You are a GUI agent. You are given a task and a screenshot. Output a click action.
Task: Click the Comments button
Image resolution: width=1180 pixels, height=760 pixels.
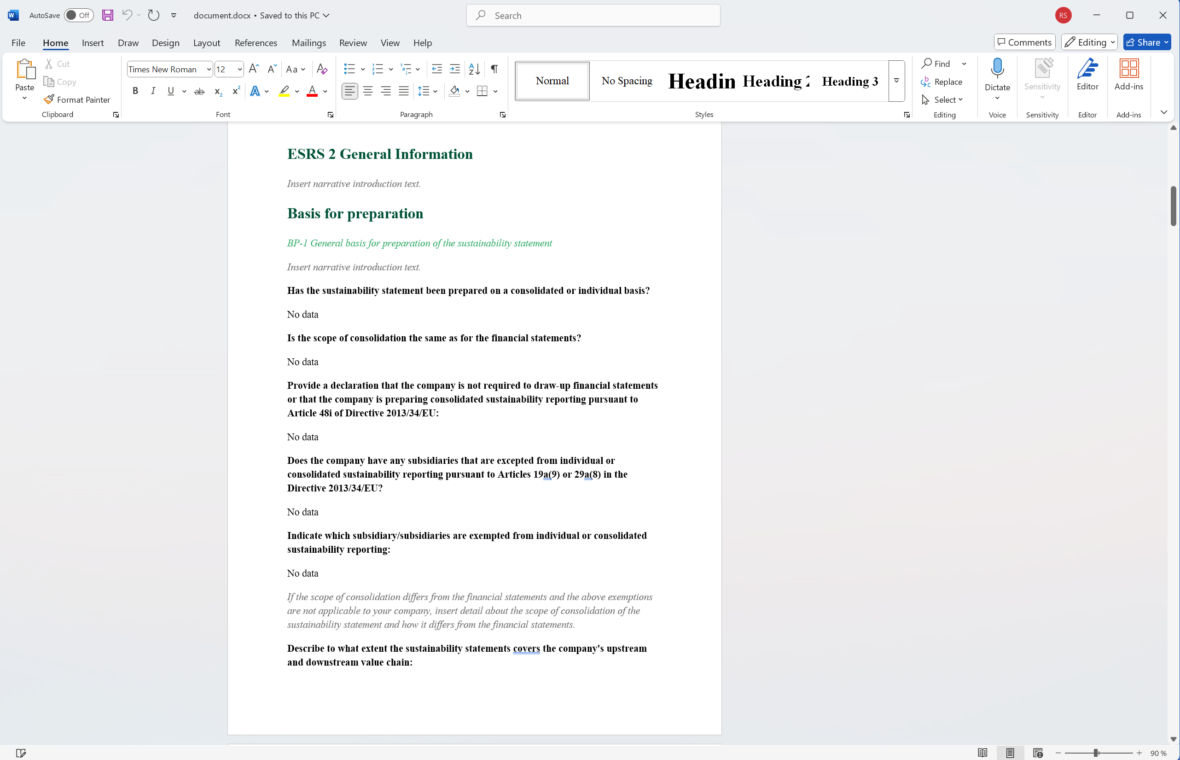point(1024,42)
